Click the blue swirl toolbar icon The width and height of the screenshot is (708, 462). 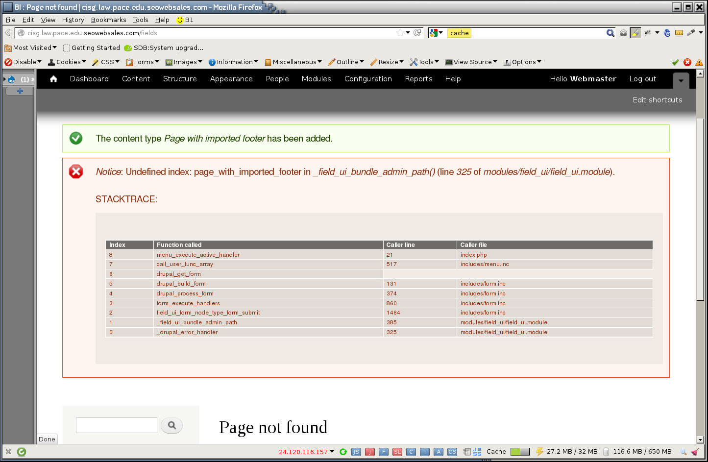pyautogui.click(x=667, y=33)
